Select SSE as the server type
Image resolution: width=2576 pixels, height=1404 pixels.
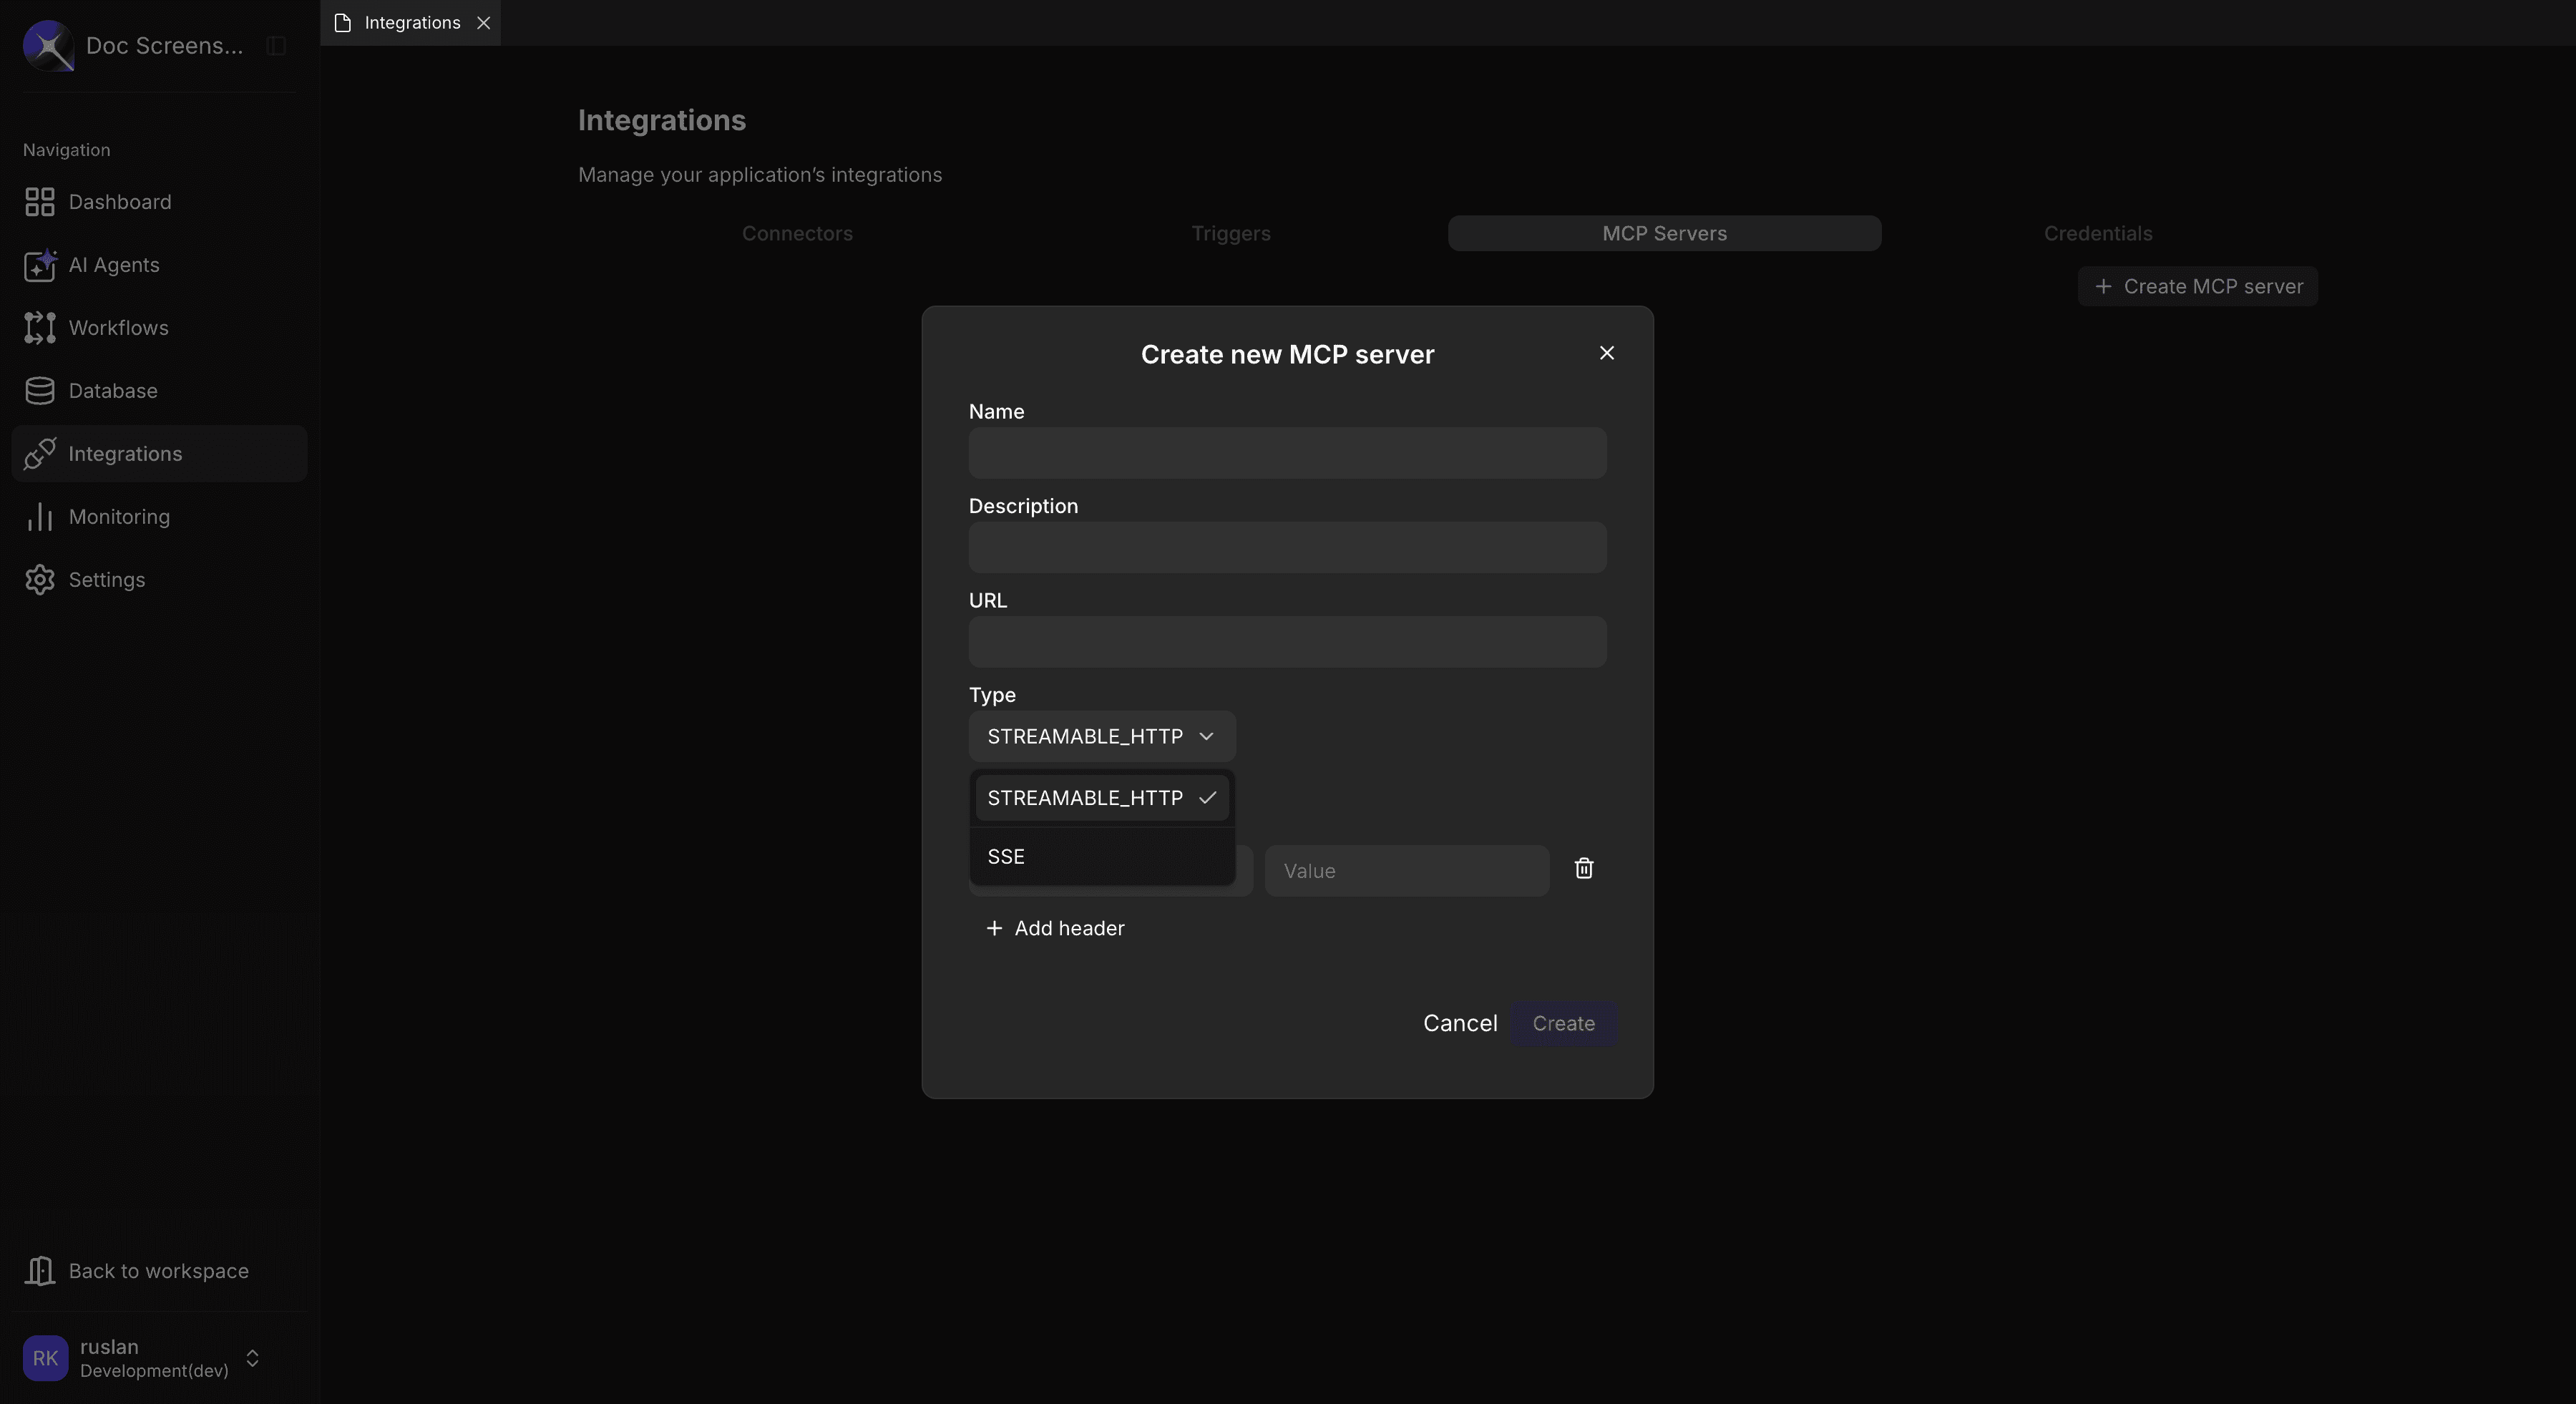click(x=1006, y=856)
